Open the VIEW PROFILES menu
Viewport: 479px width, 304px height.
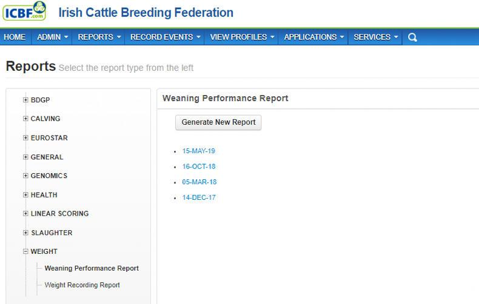[242, 37]
